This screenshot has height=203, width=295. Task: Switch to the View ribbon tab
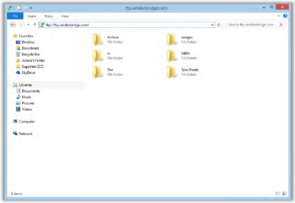(x=65, y=16)
